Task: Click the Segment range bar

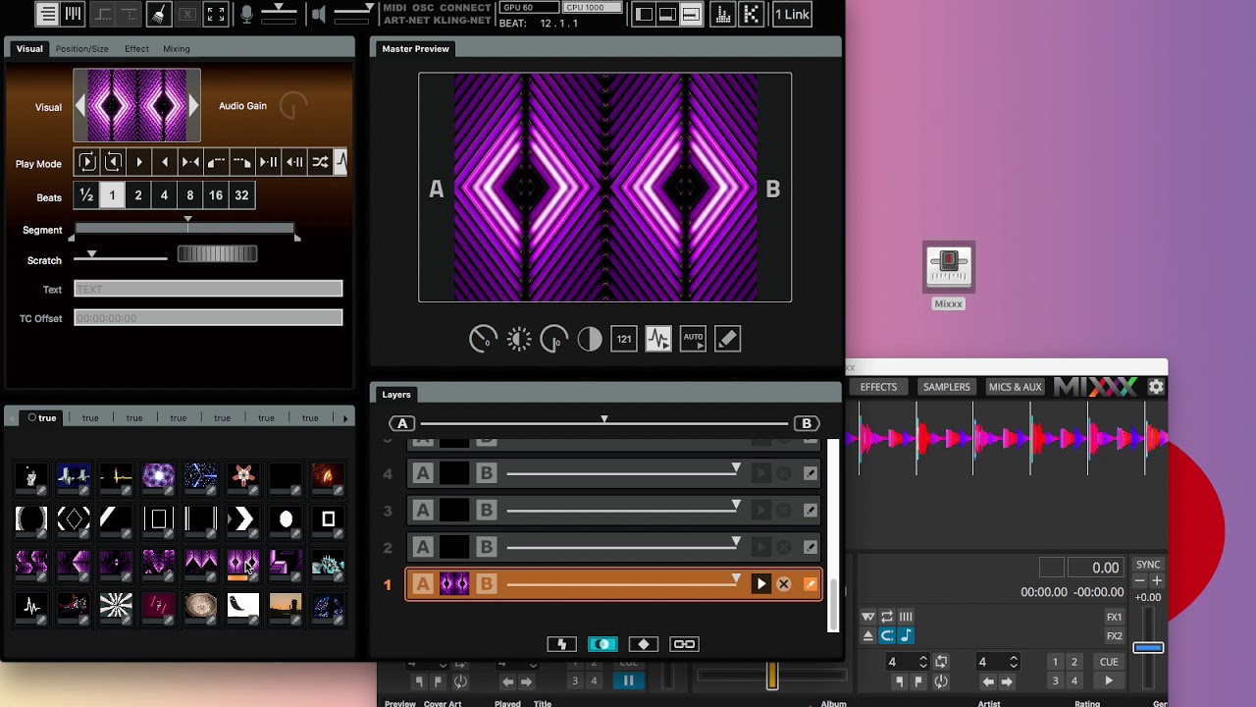Action: pos(184,229)
